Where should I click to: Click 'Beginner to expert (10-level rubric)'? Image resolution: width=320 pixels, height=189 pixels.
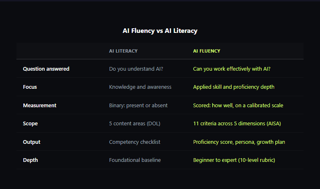click(234, 160)
